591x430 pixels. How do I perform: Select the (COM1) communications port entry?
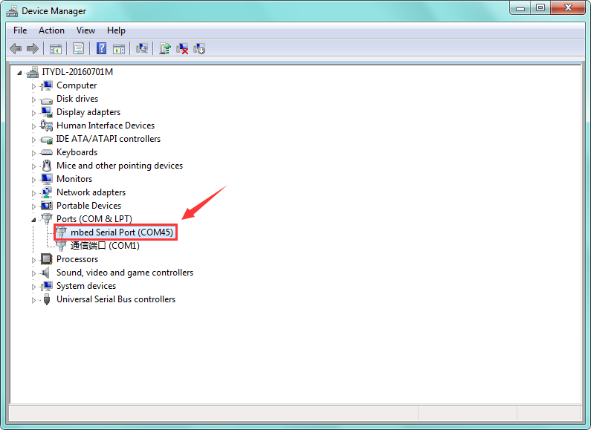(x=105, y=246)
